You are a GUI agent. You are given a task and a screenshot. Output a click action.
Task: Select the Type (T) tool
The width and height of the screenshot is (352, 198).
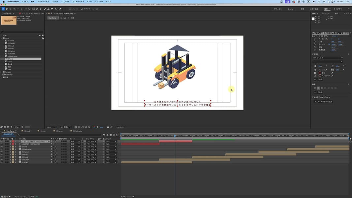(x=40, y=9)
